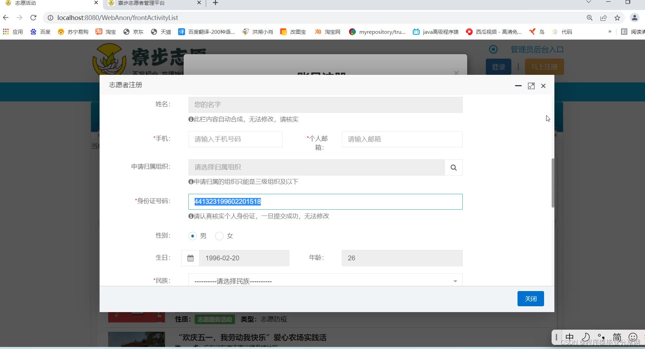645x349 pixels.
Task: Select 男 gender radio button
Action: click(193, 236)
